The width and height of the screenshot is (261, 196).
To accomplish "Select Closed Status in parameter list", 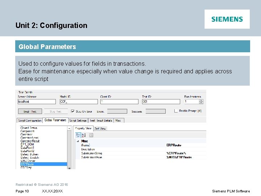I will click(29, 128).
